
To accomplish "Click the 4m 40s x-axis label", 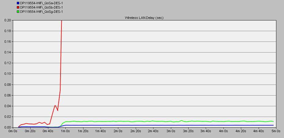I will pyautogui.click(x=258, y=131).
